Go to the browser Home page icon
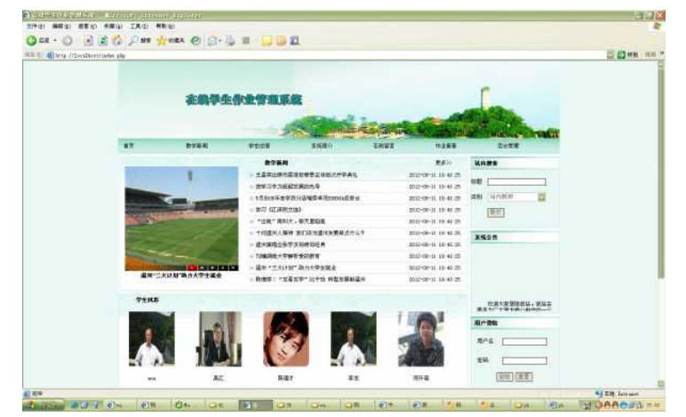Screen dimensions: 686x417 (x=116, y=41)
